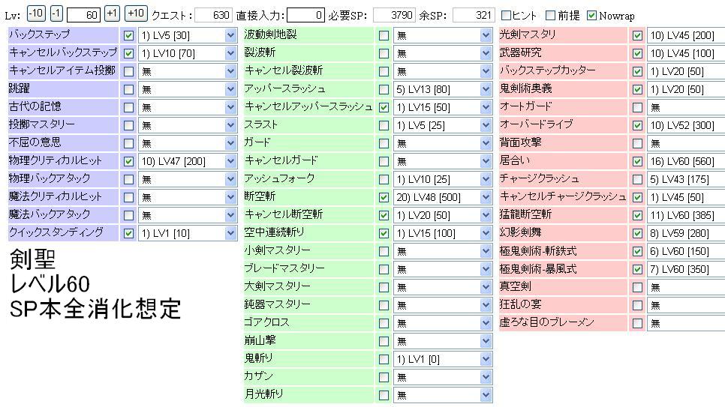This screenshot has height=407, width=725.
Task: Uncheck クイックスタンディング checkbox
Action: pyautogui.click(x=128, y=234)
